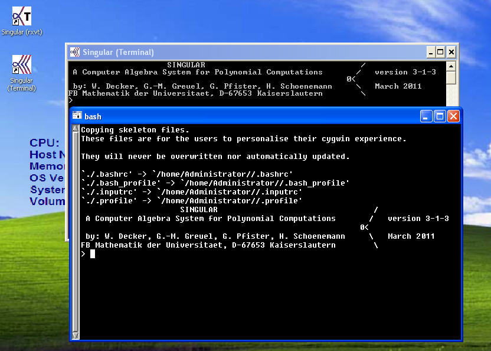Click the bash scrollbar up arrow
This screenshot has height=351, width=491.
76,128
